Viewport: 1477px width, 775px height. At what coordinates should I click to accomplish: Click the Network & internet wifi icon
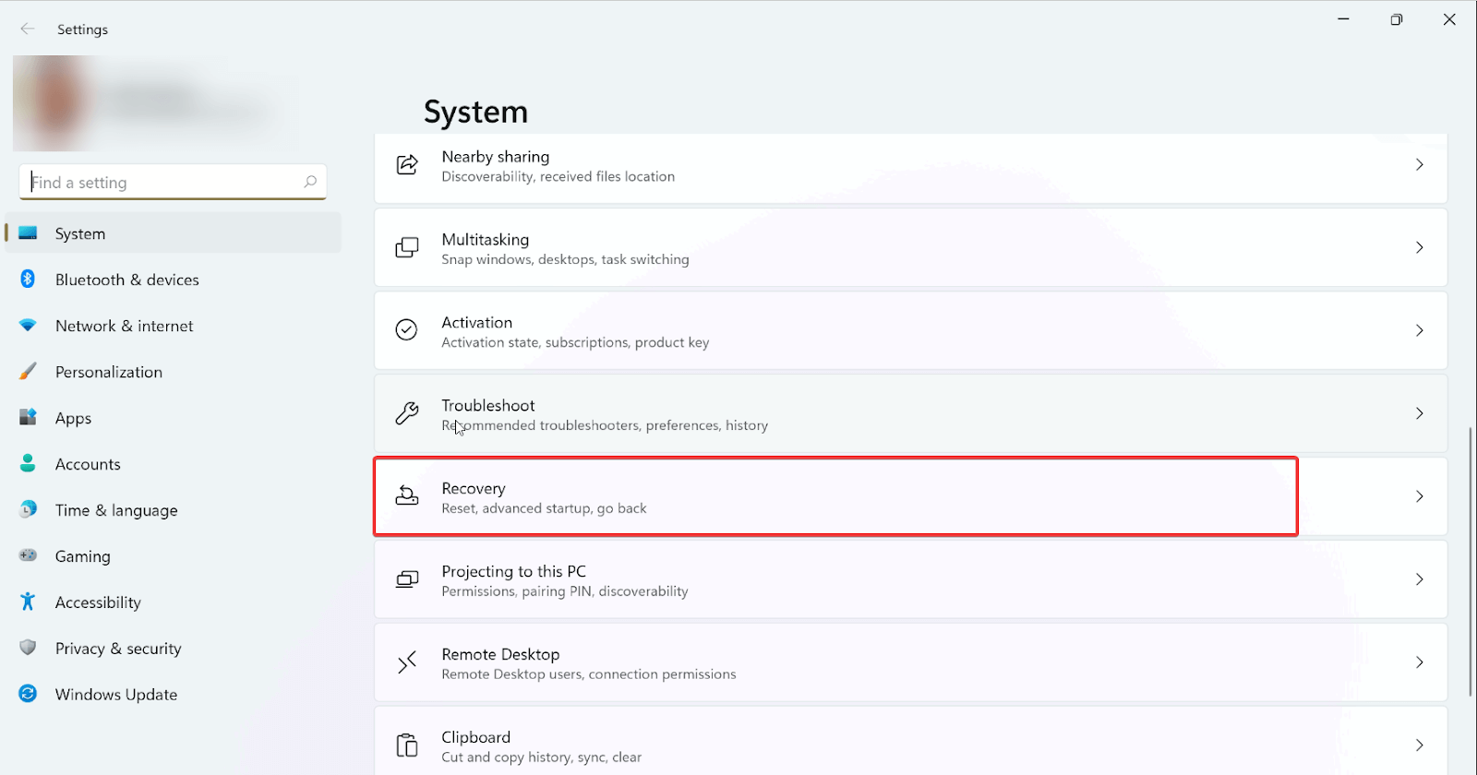pyautogui.click(x=28, y=326)
